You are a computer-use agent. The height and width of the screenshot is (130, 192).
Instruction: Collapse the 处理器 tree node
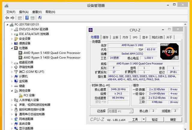12,48
